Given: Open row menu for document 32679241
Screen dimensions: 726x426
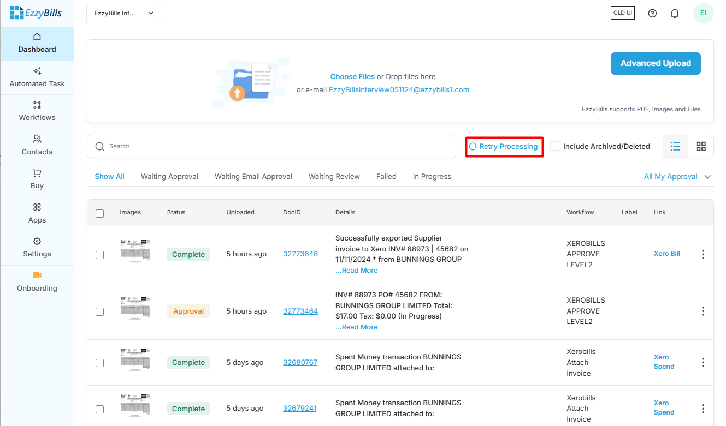Looking at the screenshot, I should click(703, 409).
